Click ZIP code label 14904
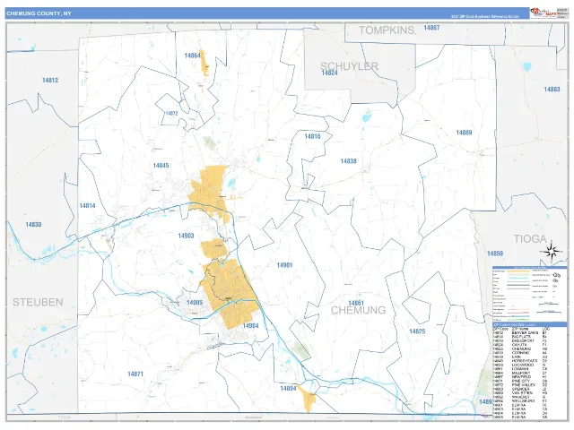The width and height of the screenshot is (574, 430). coord(250,326)
